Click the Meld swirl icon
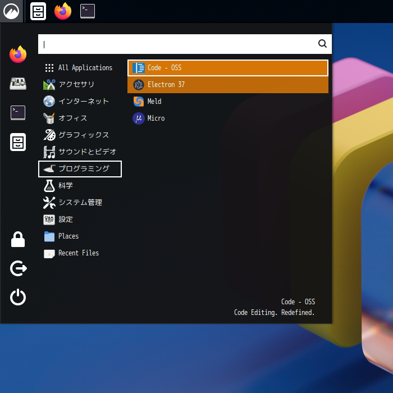Screen dimensions: 393x393 pyautogui.click(x=139, y=102)
